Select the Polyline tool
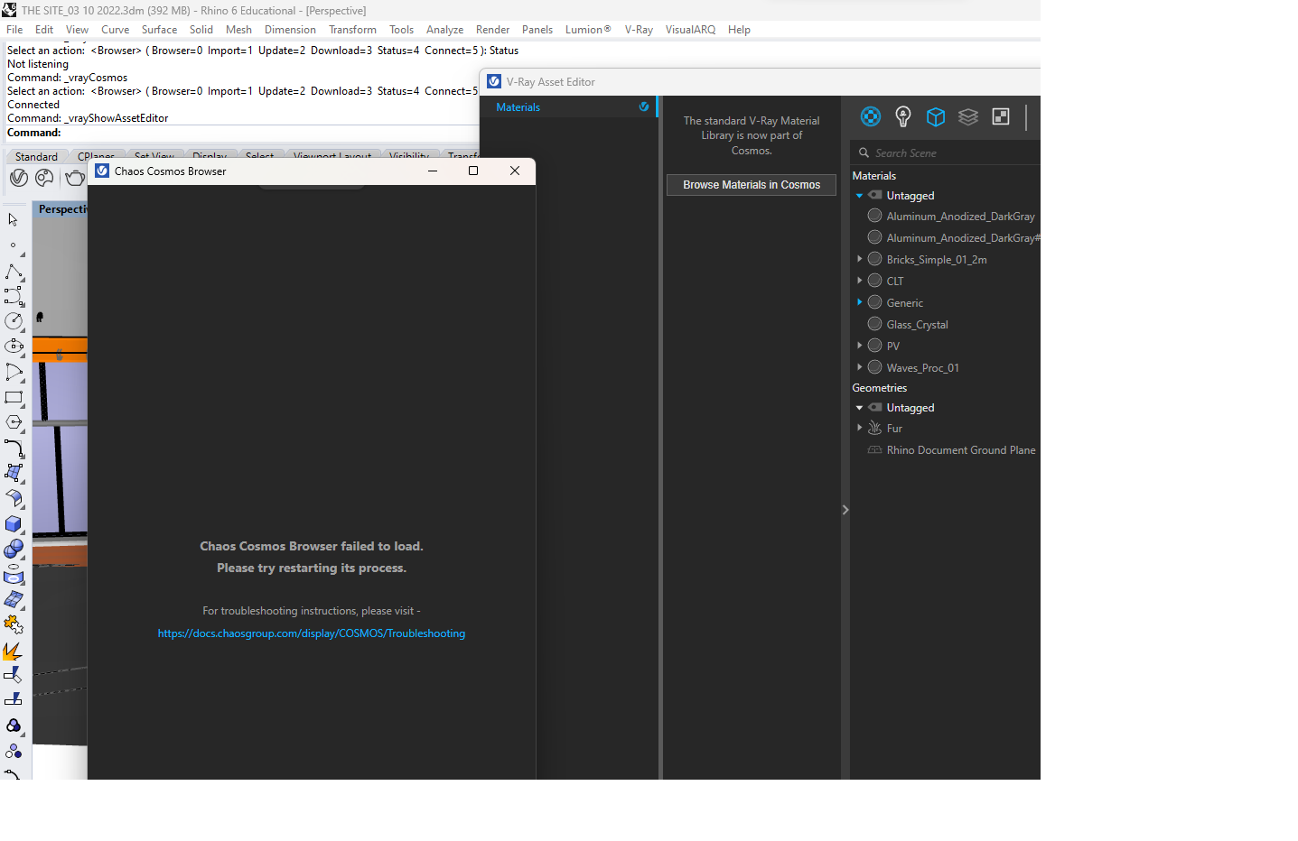The width and height of the screenshot is (1298, 841). [14, 272]
